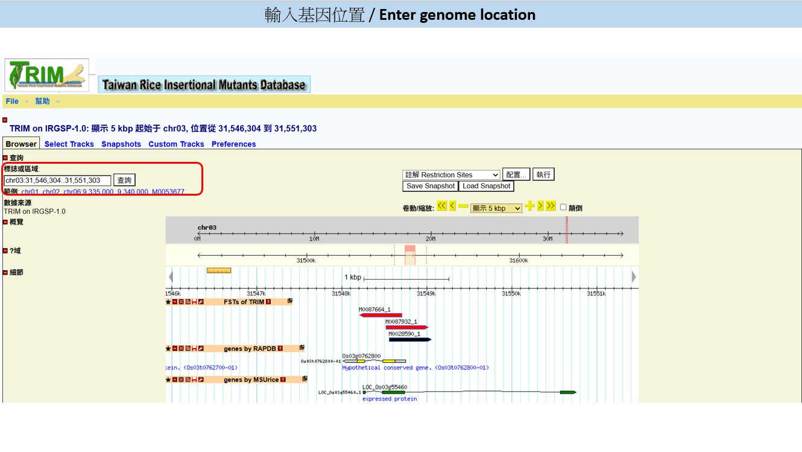Collapse the 概覽 overview section
The width and height of the screenshot is (802, 452).
click(x=5, y=223)
